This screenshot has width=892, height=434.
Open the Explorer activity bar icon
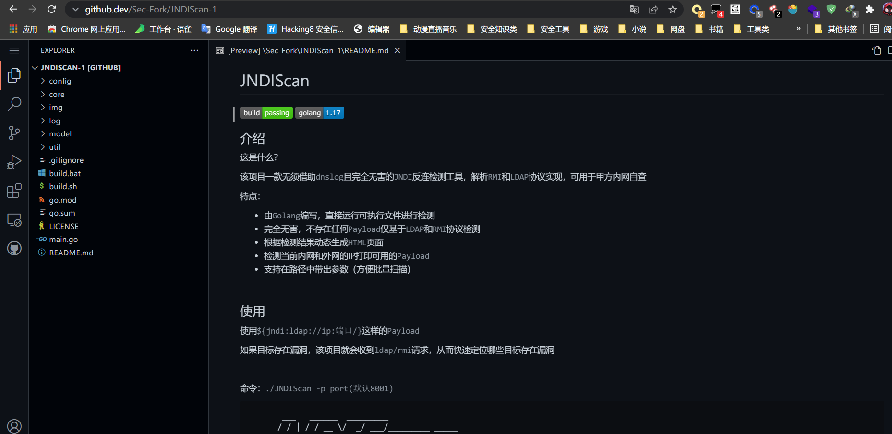(14, 75)
